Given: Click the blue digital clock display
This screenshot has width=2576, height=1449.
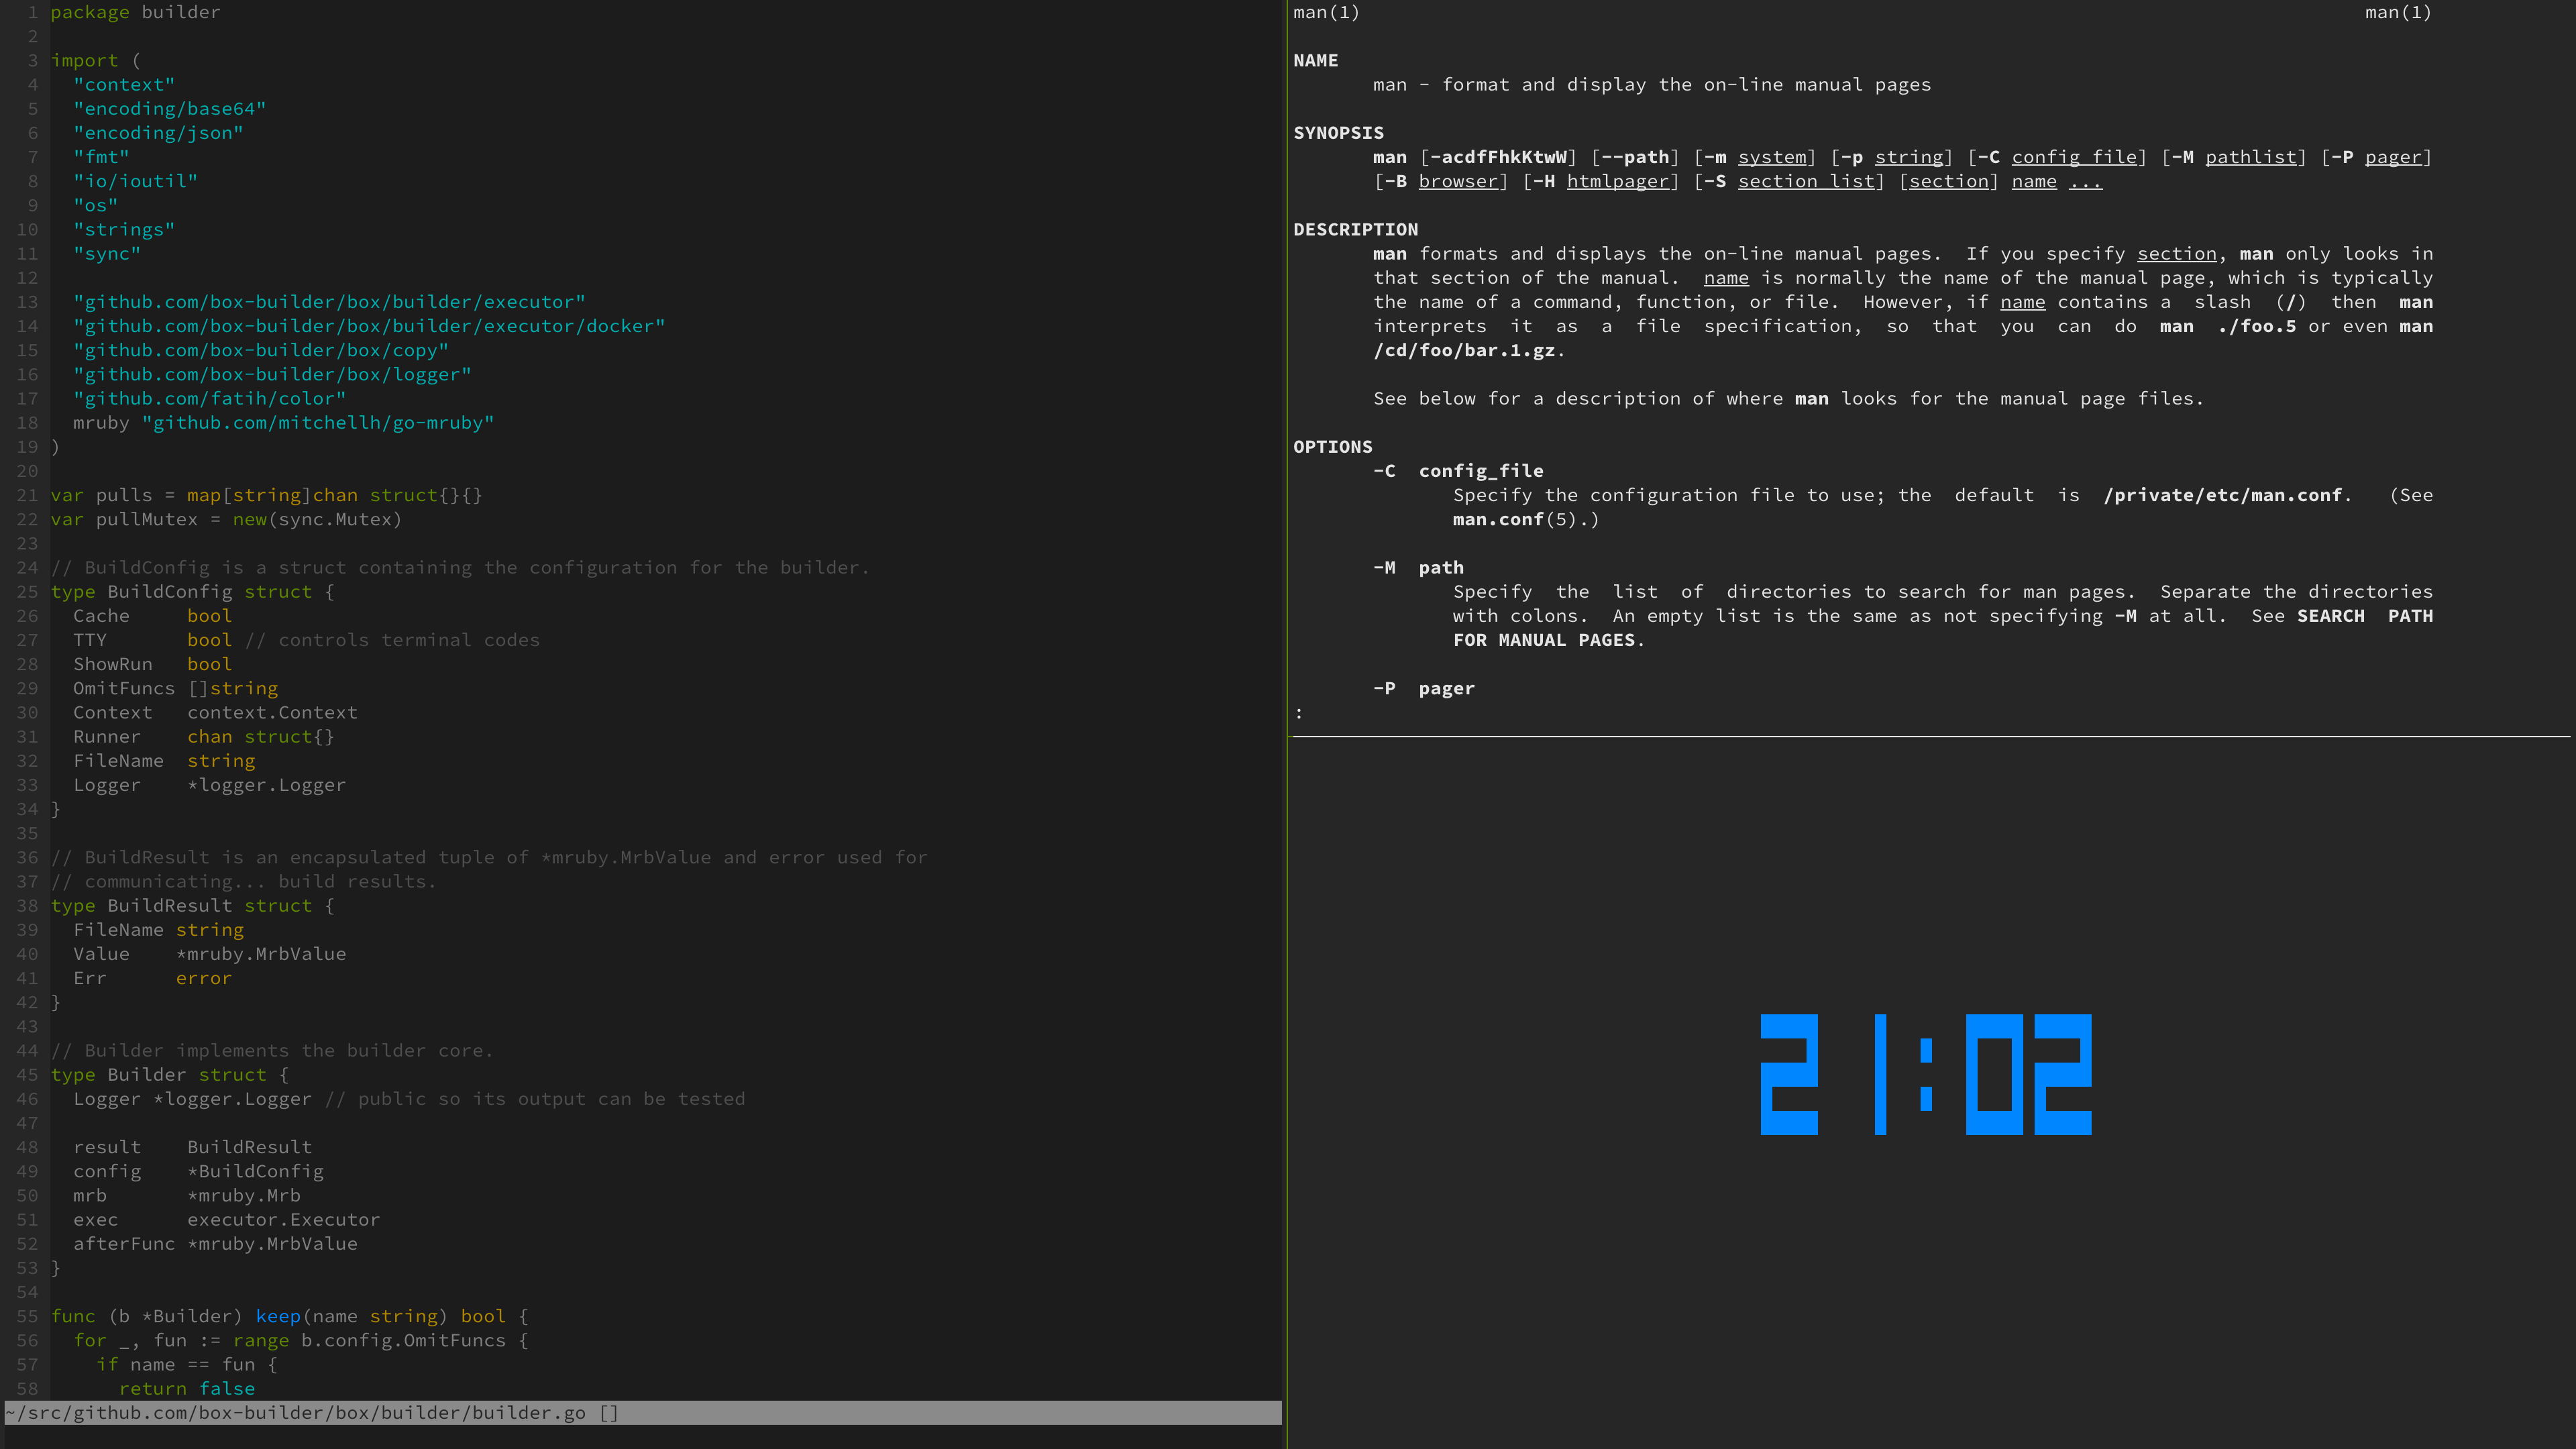Looking at the screenshot, I should point(1924,1076).
